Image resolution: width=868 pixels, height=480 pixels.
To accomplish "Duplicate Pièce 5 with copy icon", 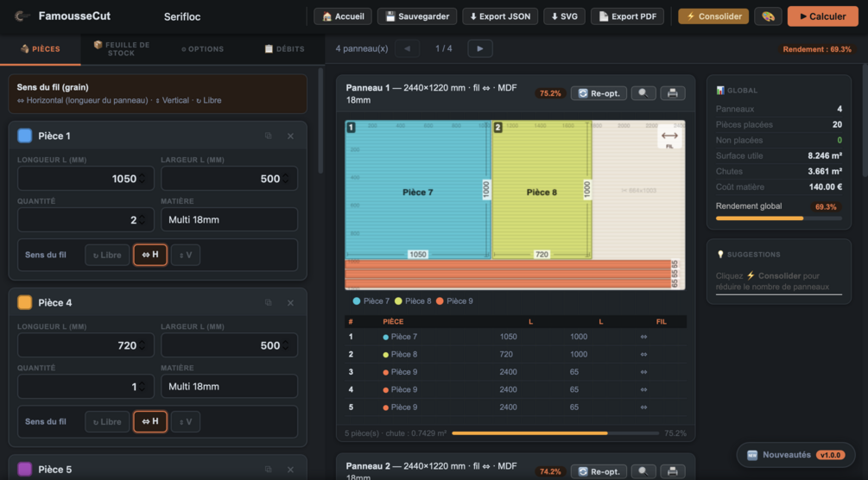I will [x=269, y=469].
